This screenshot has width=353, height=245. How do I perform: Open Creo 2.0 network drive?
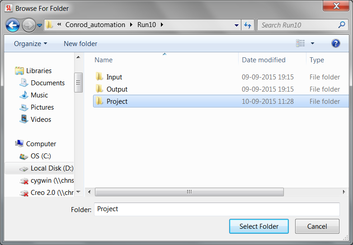[x=52, y=193]
